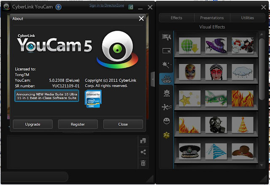Screen dimensions: 270x185
Task: Apply the red opera face mask effect
Action: [x=216, y=72]
